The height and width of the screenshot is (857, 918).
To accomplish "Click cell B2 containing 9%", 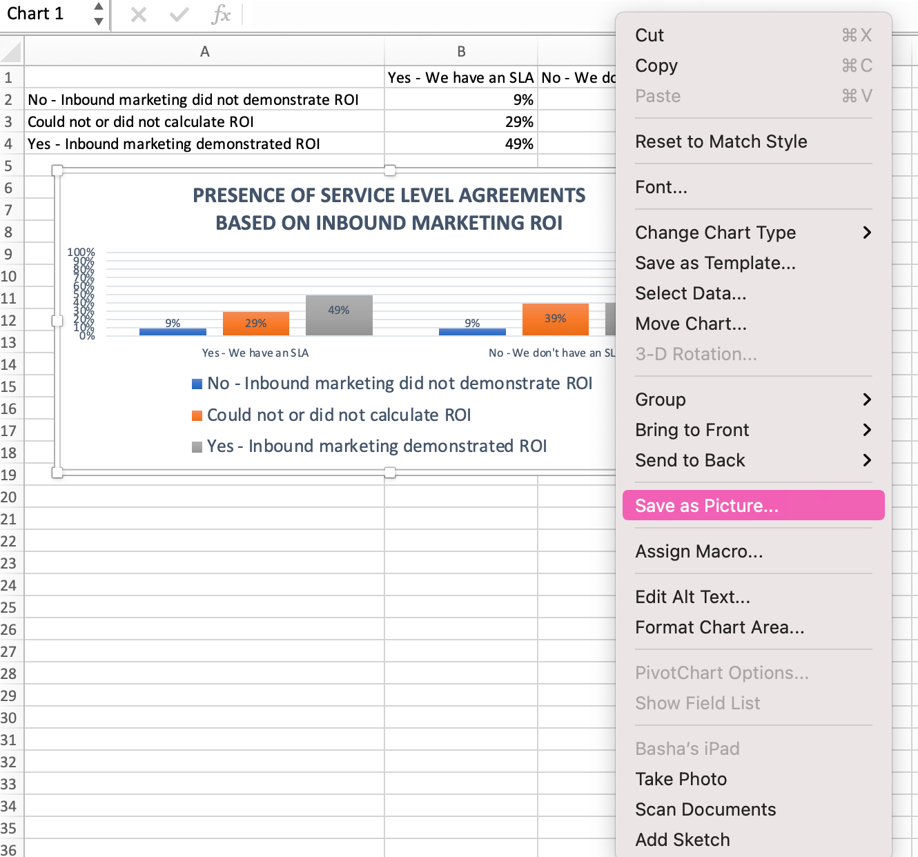I will tap(461, 99).
